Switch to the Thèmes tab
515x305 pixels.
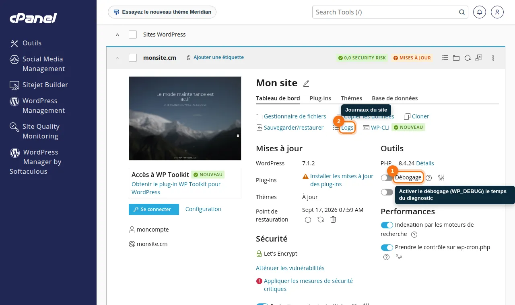[351, 98]
